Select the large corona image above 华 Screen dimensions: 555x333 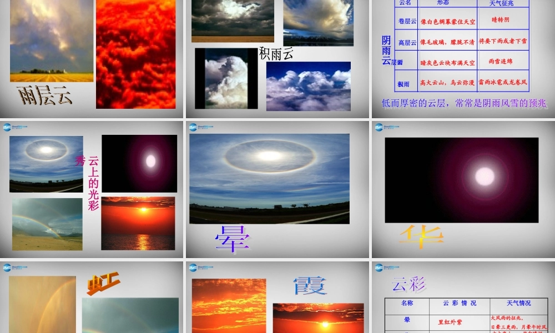coord(462,180)
